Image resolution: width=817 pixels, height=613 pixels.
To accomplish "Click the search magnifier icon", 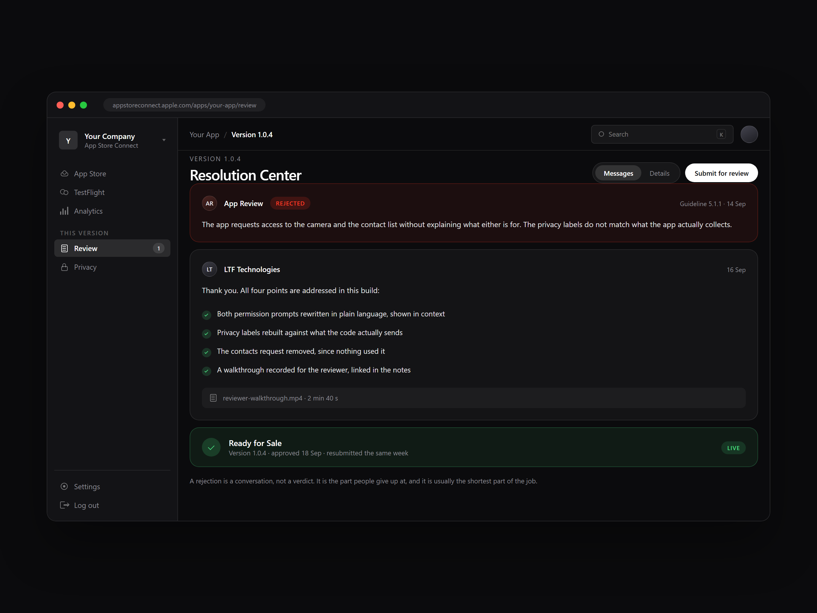I will tap(601, 134).
